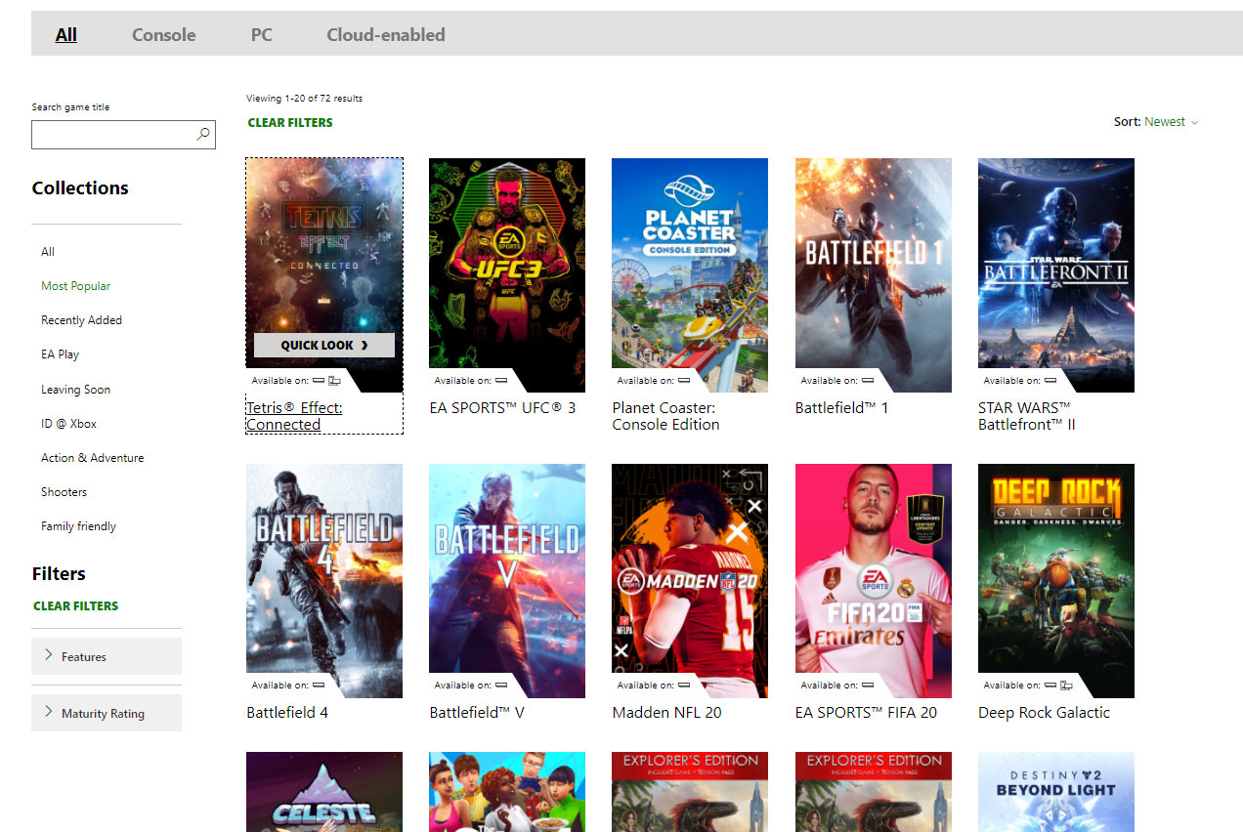Click the search magnifier icon

[203, 135]
